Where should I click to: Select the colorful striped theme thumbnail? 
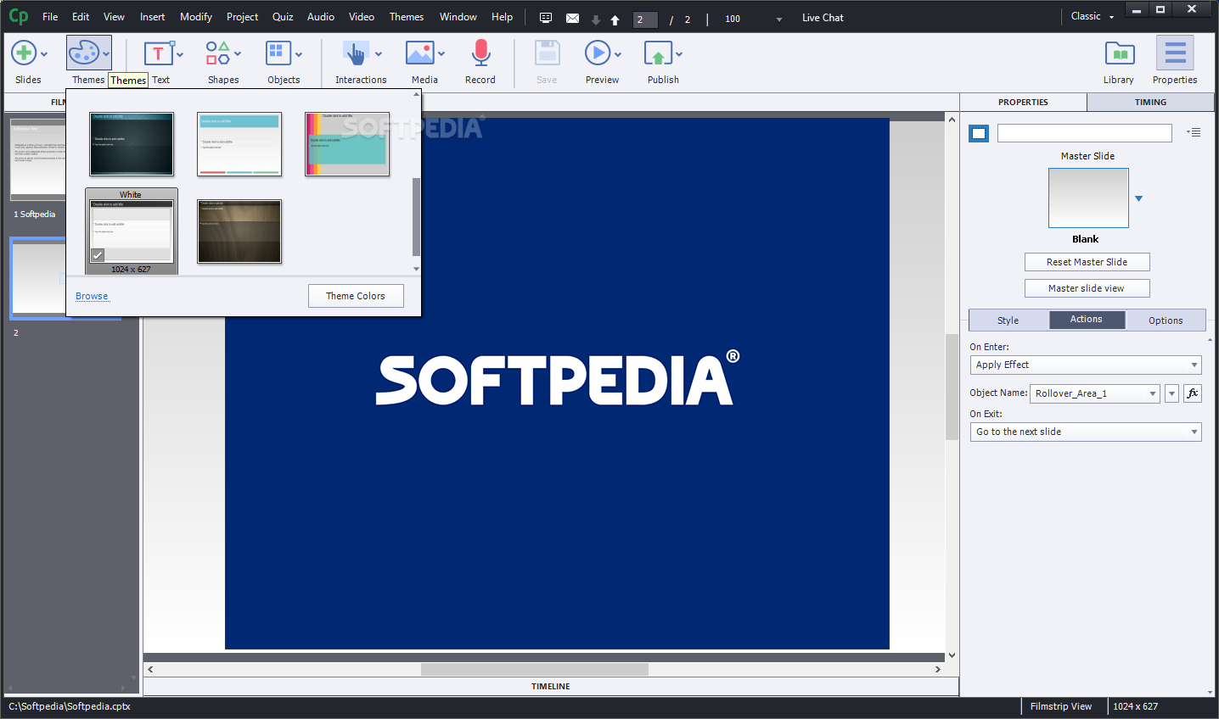click(347, 144)
